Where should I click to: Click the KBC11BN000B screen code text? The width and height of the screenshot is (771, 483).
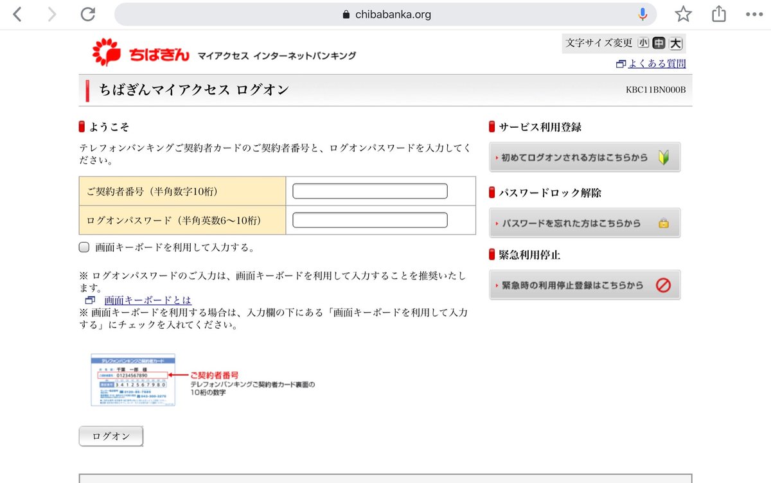click(x=655, y=90)
